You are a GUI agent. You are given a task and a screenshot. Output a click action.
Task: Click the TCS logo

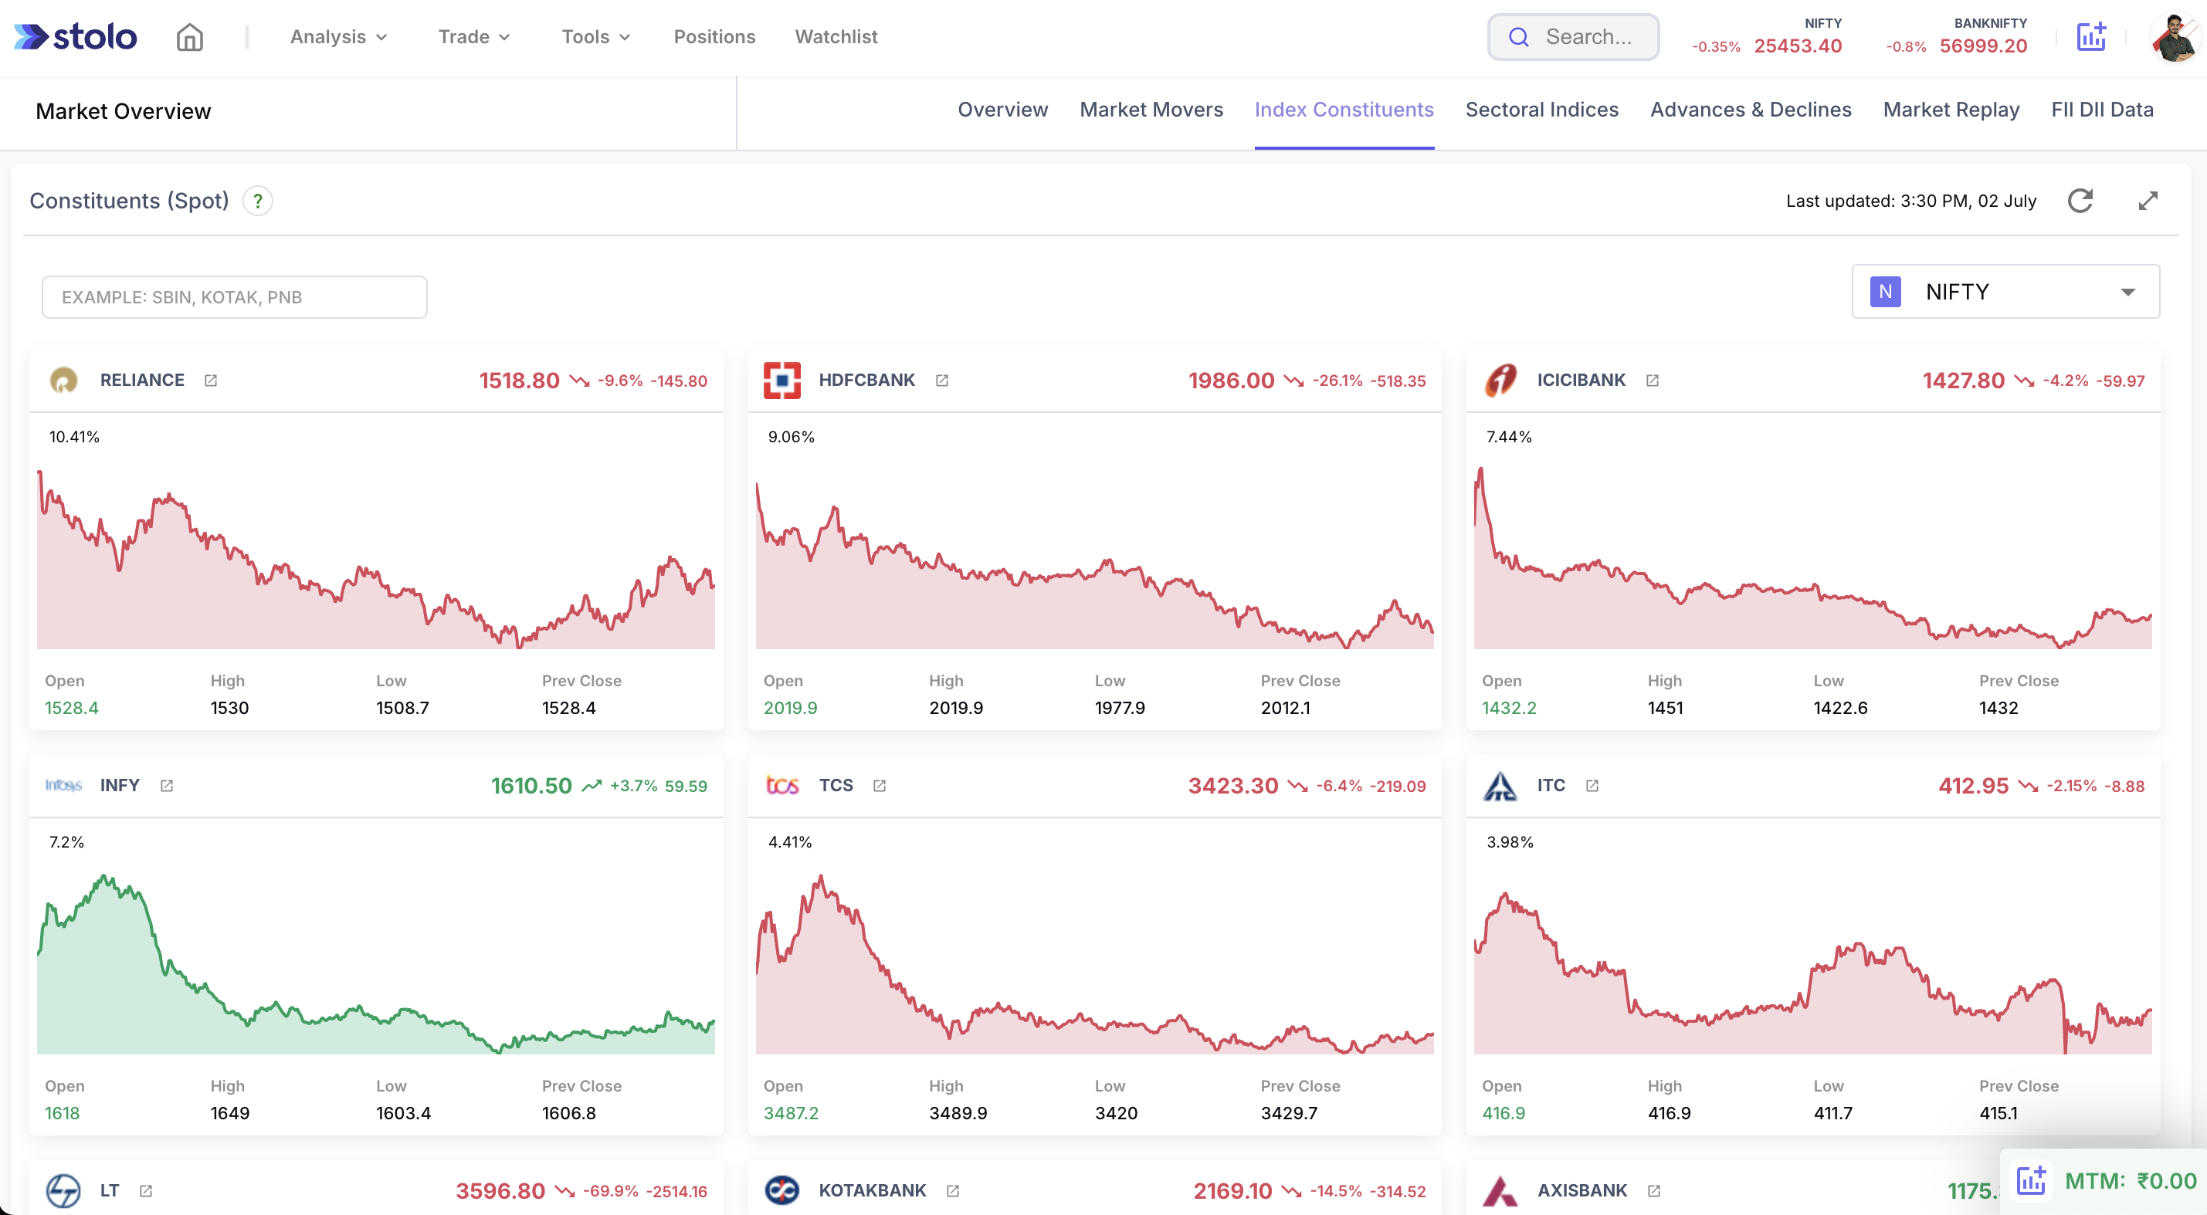(782, 785)
